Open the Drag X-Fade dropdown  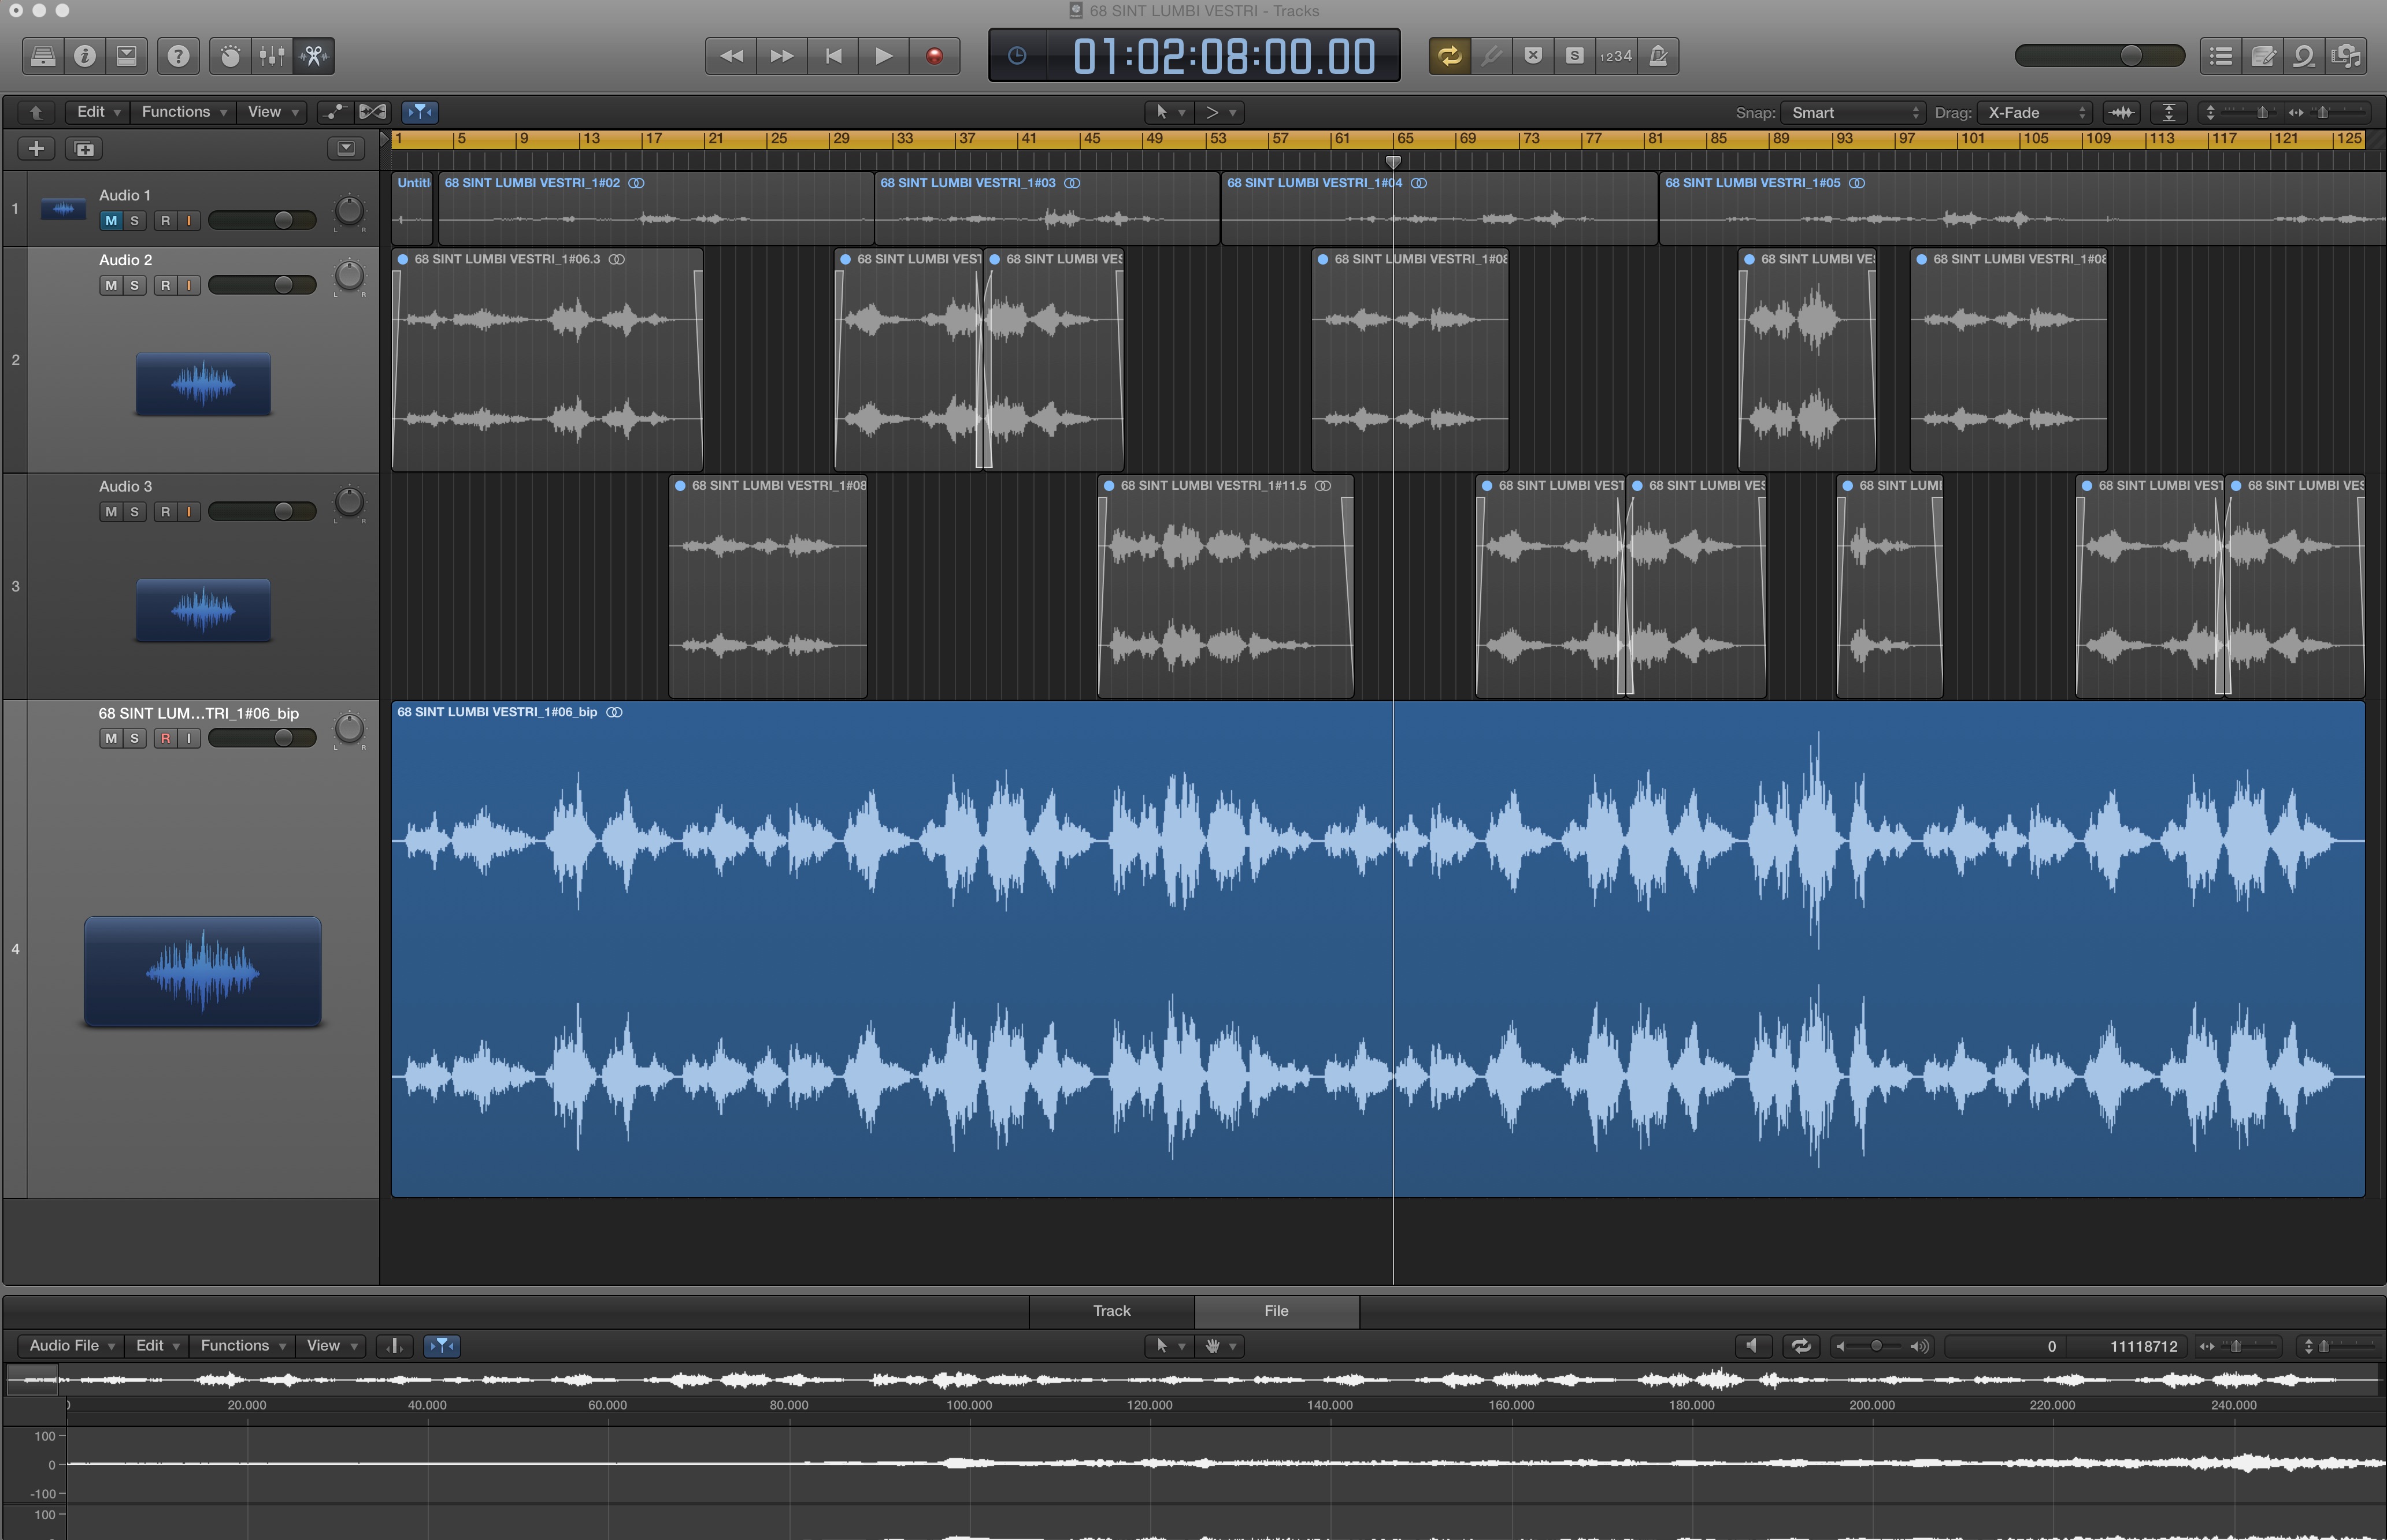pyautogui.click(x=2036, y=112)
